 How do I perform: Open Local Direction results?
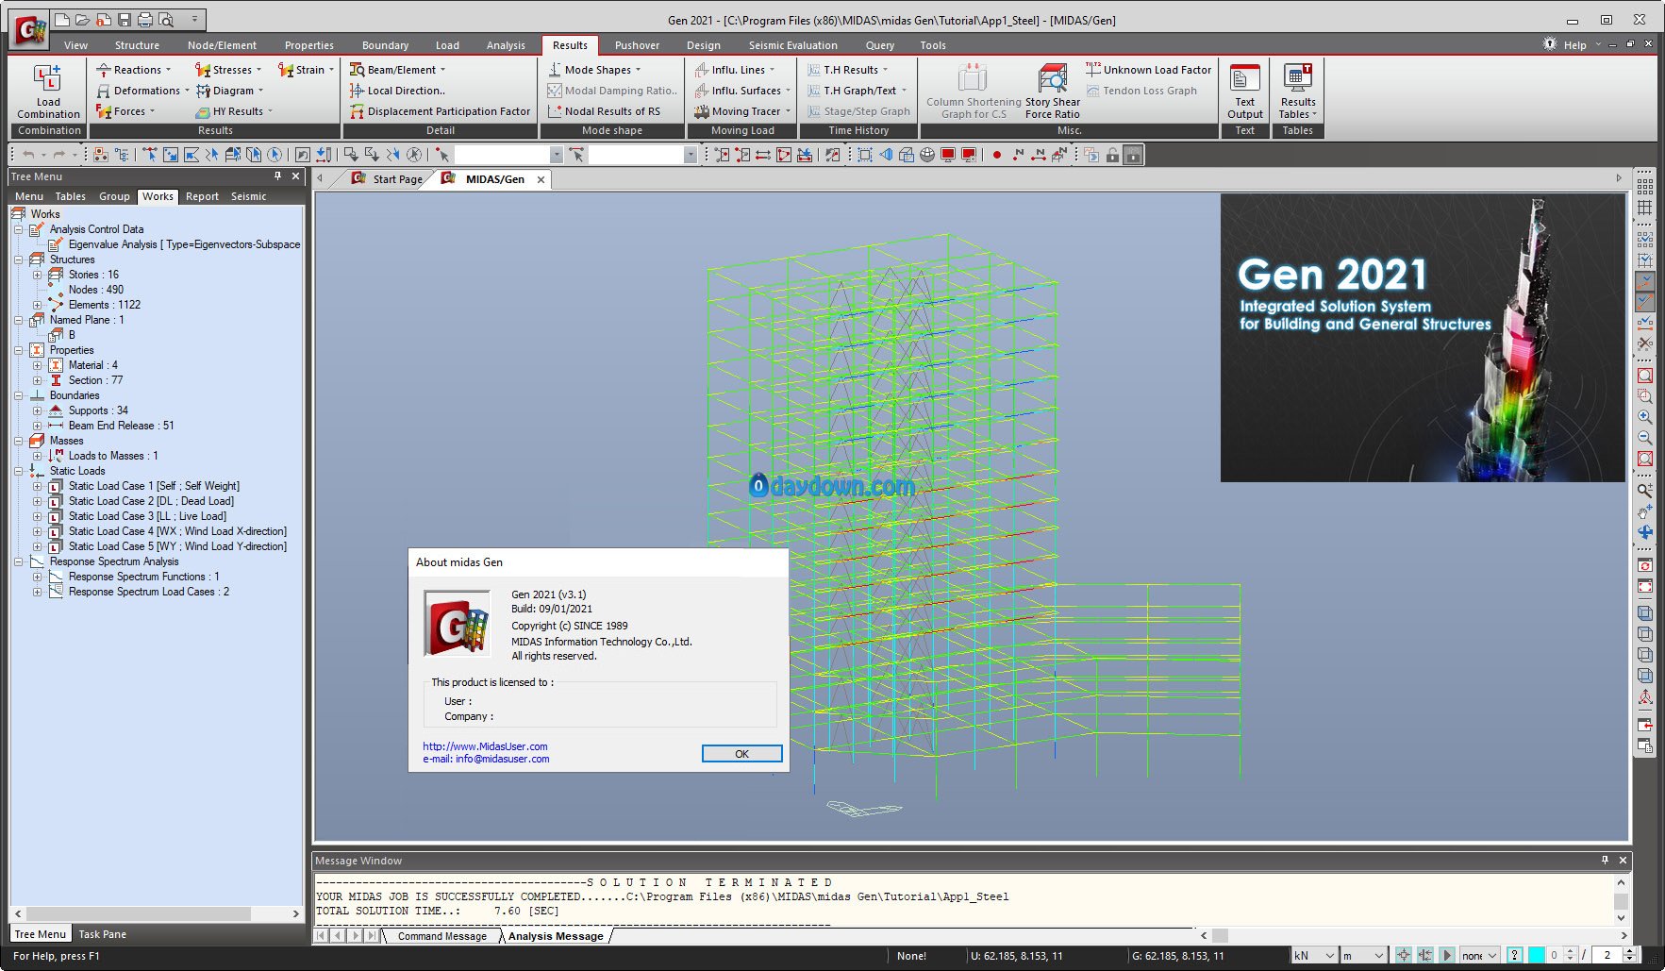click(397, 91)
